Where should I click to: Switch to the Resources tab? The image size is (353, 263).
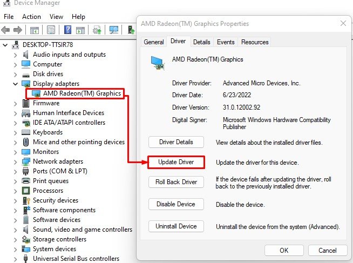coord(255,42)
